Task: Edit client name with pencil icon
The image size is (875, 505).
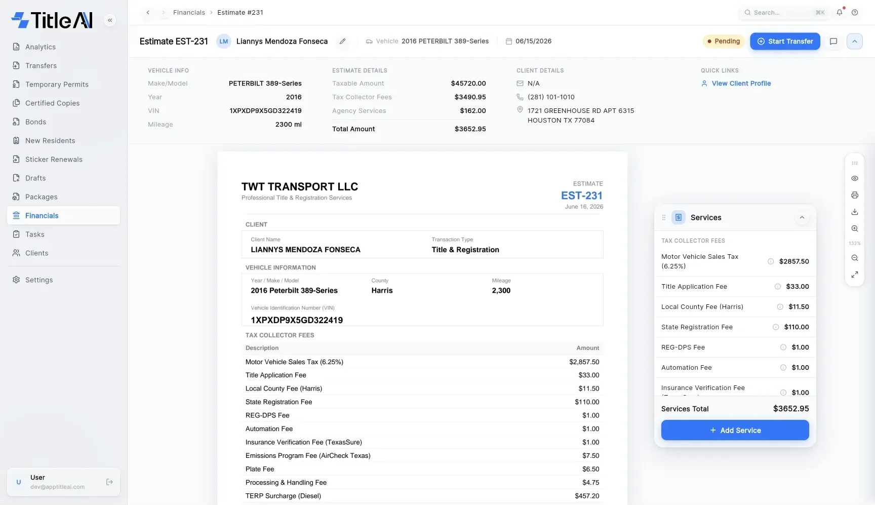Action: [x=343, y=42]
